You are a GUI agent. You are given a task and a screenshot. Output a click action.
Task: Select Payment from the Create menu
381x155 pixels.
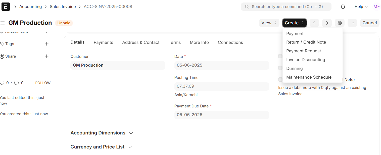295,34
